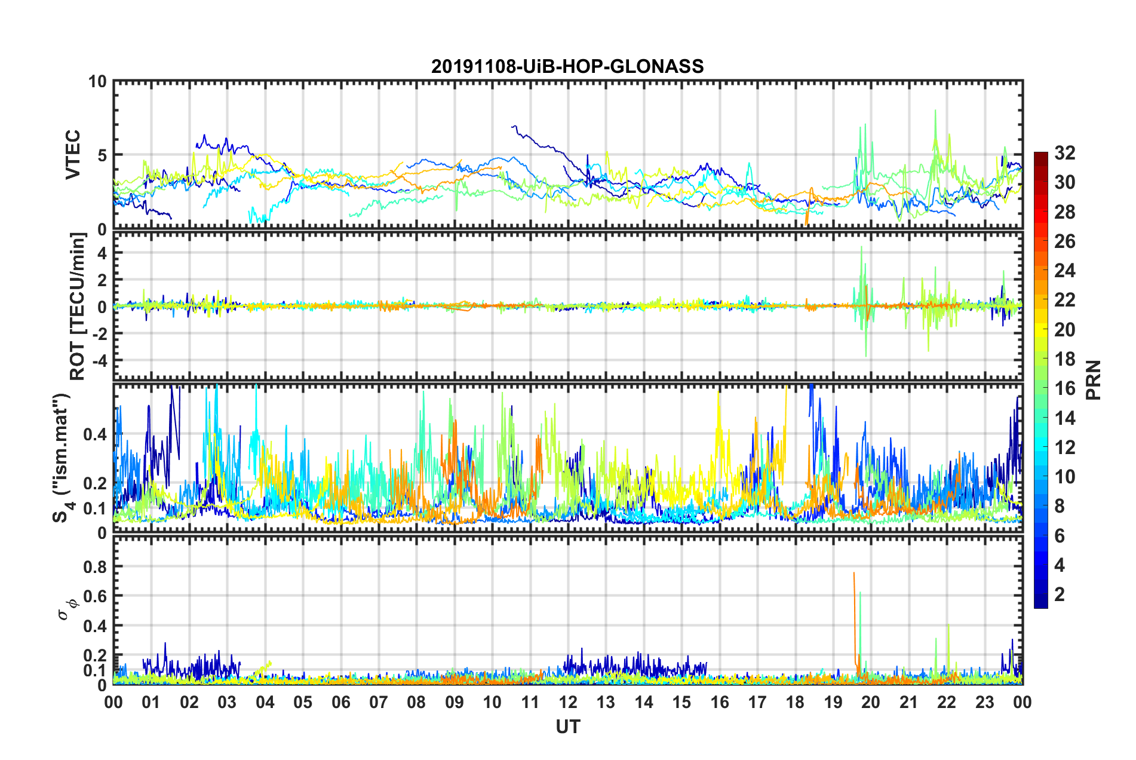Click VTEC y-axis tick 5

(x=102, y=155)
